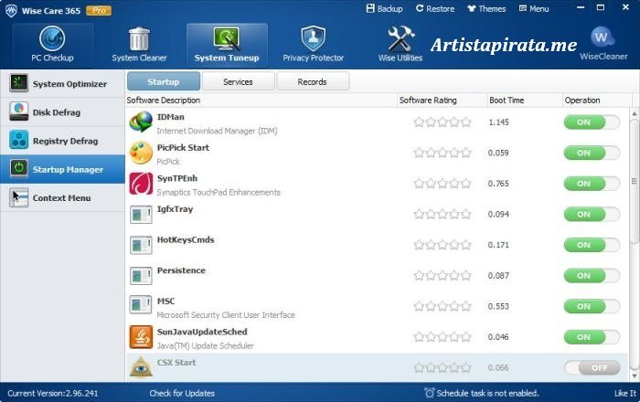Click the Pro badge
Viewport: 640px width, 402px height.
coord(99,11)
